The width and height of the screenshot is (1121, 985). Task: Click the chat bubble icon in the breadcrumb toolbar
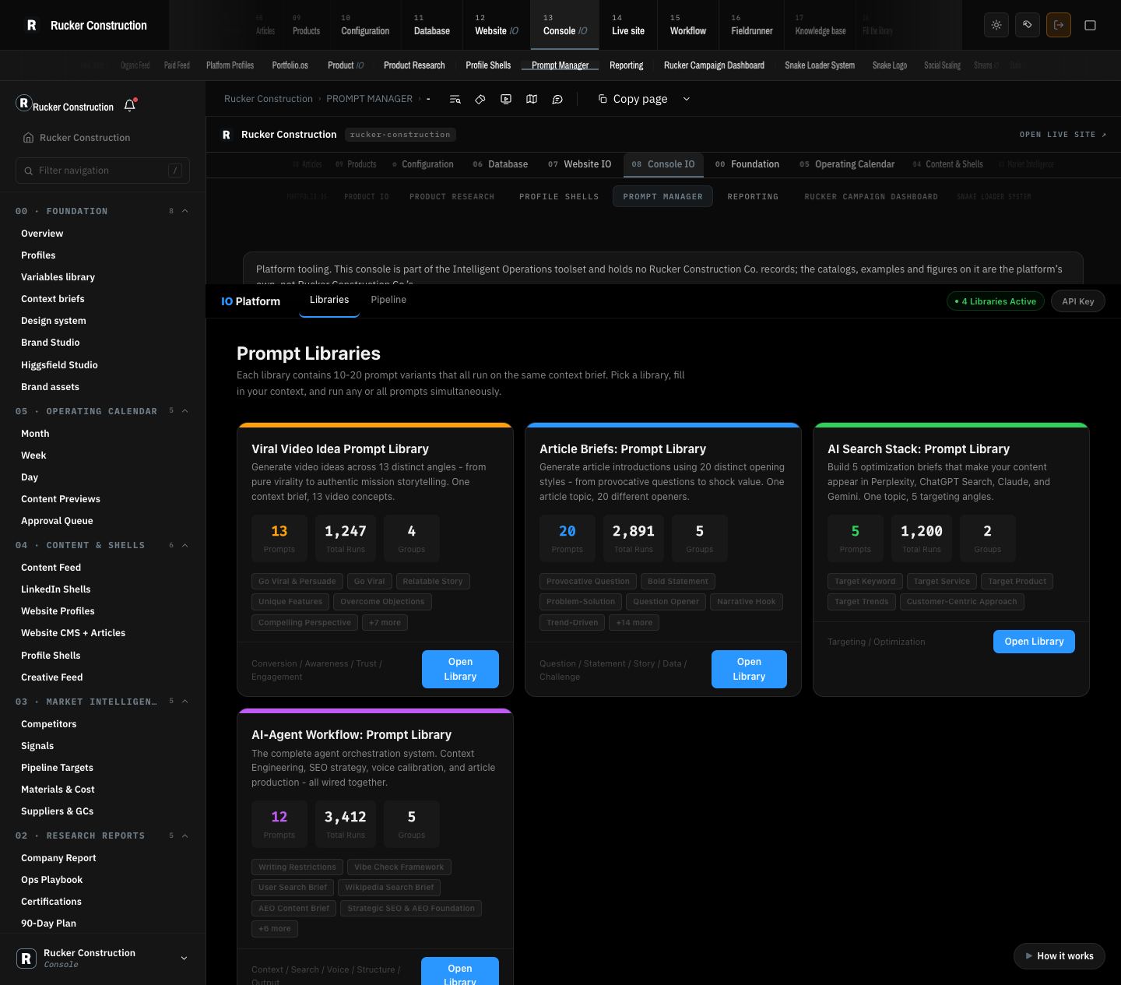pos(557,99)
